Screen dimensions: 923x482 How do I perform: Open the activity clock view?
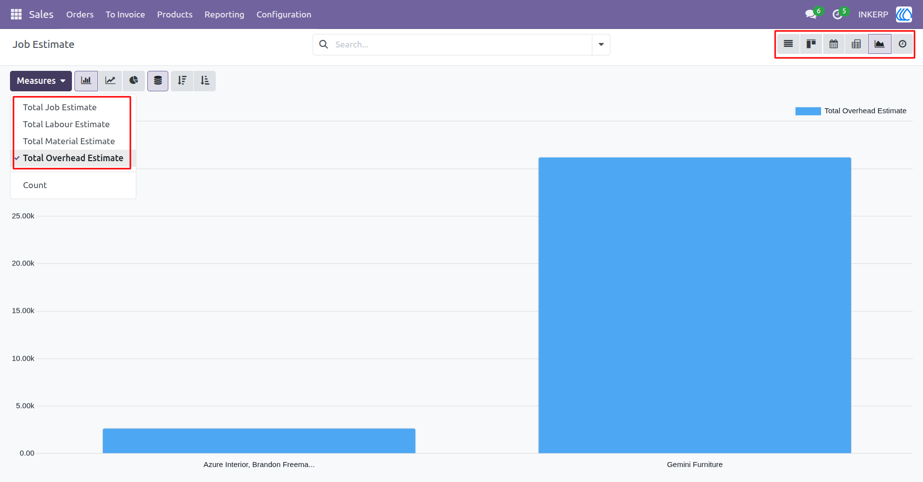(x=903, y=44)
